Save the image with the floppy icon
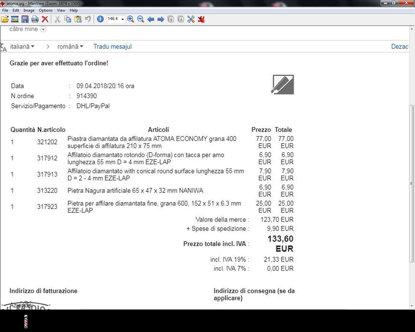Screen dimensions: 415x332 (x=25, y=19)
